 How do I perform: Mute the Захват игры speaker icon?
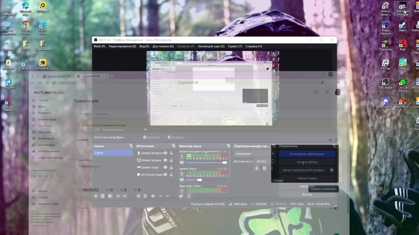(x=182, y=180)
